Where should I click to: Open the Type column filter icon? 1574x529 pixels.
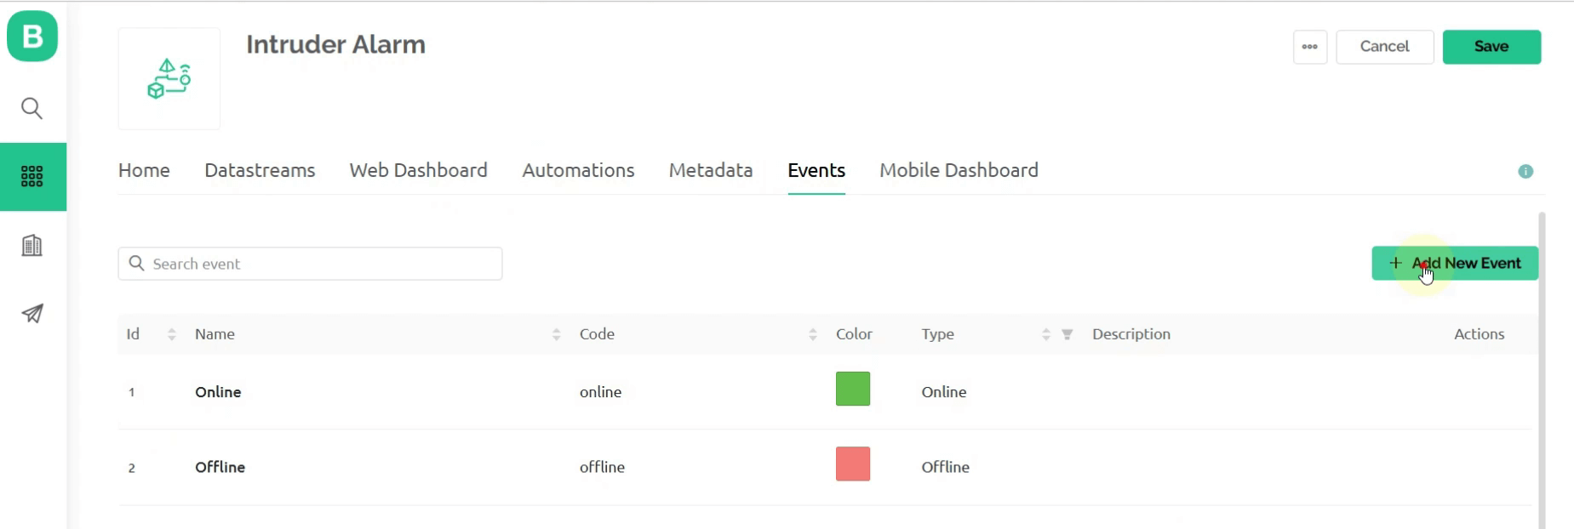1067,335
